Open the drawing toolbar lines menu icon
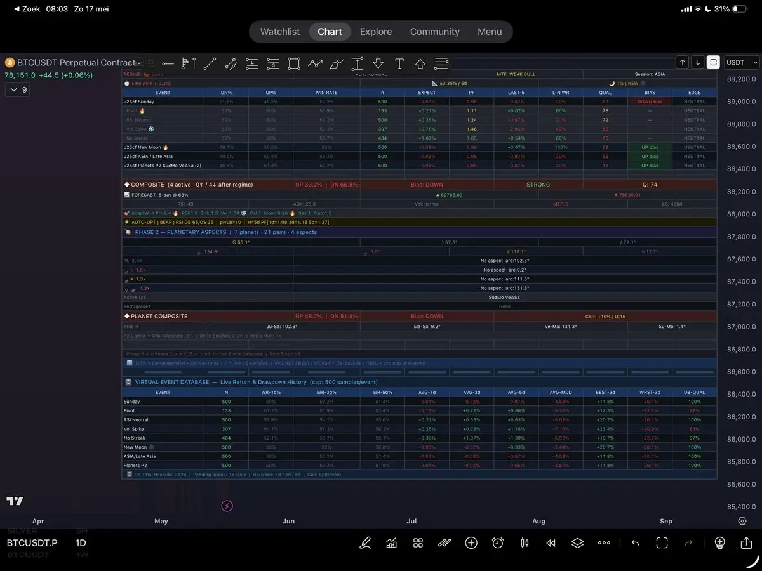 pyautogui.click(x=441, y=63)
